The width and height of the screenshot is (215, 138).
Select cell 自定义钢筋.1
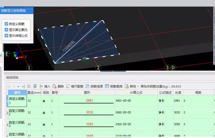click(18, 101)
